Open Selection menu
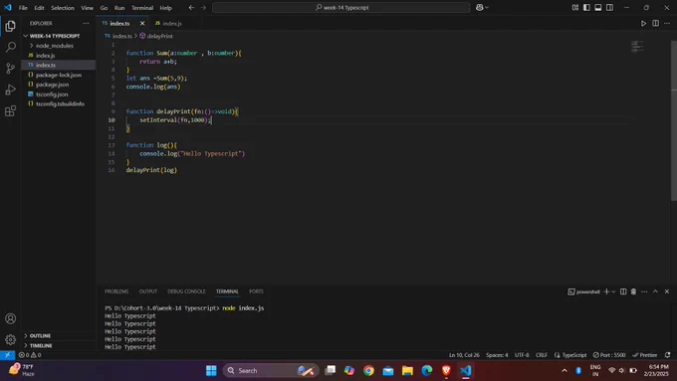The height and width of the screenshot is (381, 677). tap(63, 8)
